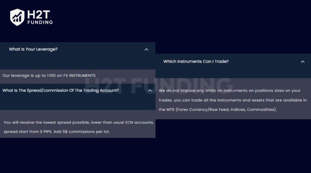Click the 'We do not impose any limits' line
Screen dimensions: 311x173
(x=230, y=91)
